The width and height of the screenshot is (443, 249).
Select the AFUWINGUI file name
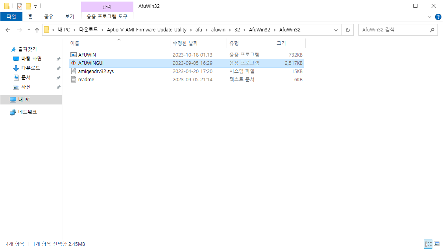(91, 63)
